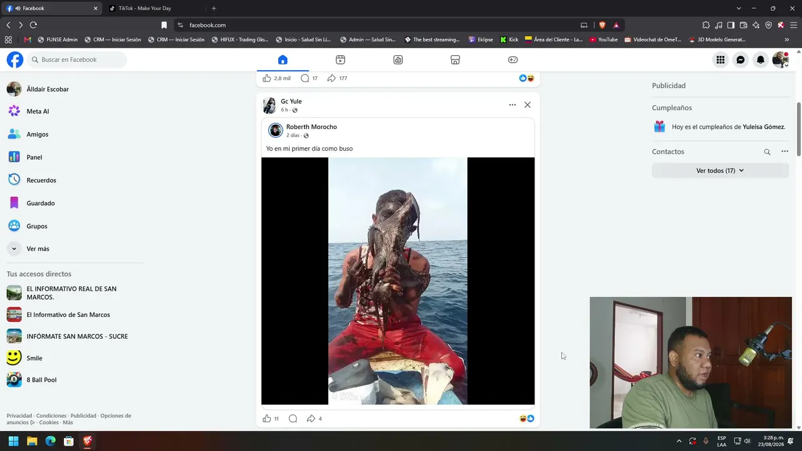
Task: Click the Facebook logo
Action: pos(15,60)
